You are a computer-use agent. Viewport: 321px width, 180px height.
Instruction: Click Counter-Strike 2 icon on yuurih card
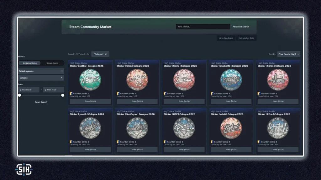(x=71, y=142)
